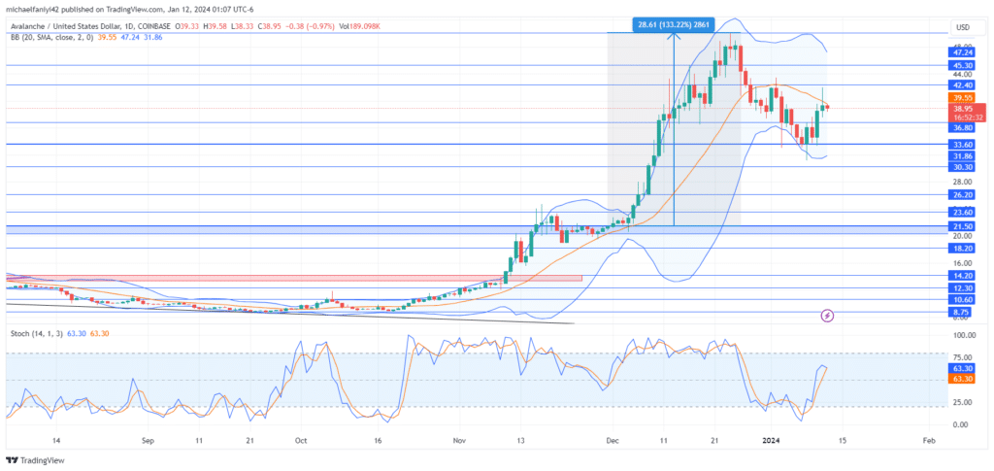Click the Stoch (14, 1, 3) indicator legend

36,333
